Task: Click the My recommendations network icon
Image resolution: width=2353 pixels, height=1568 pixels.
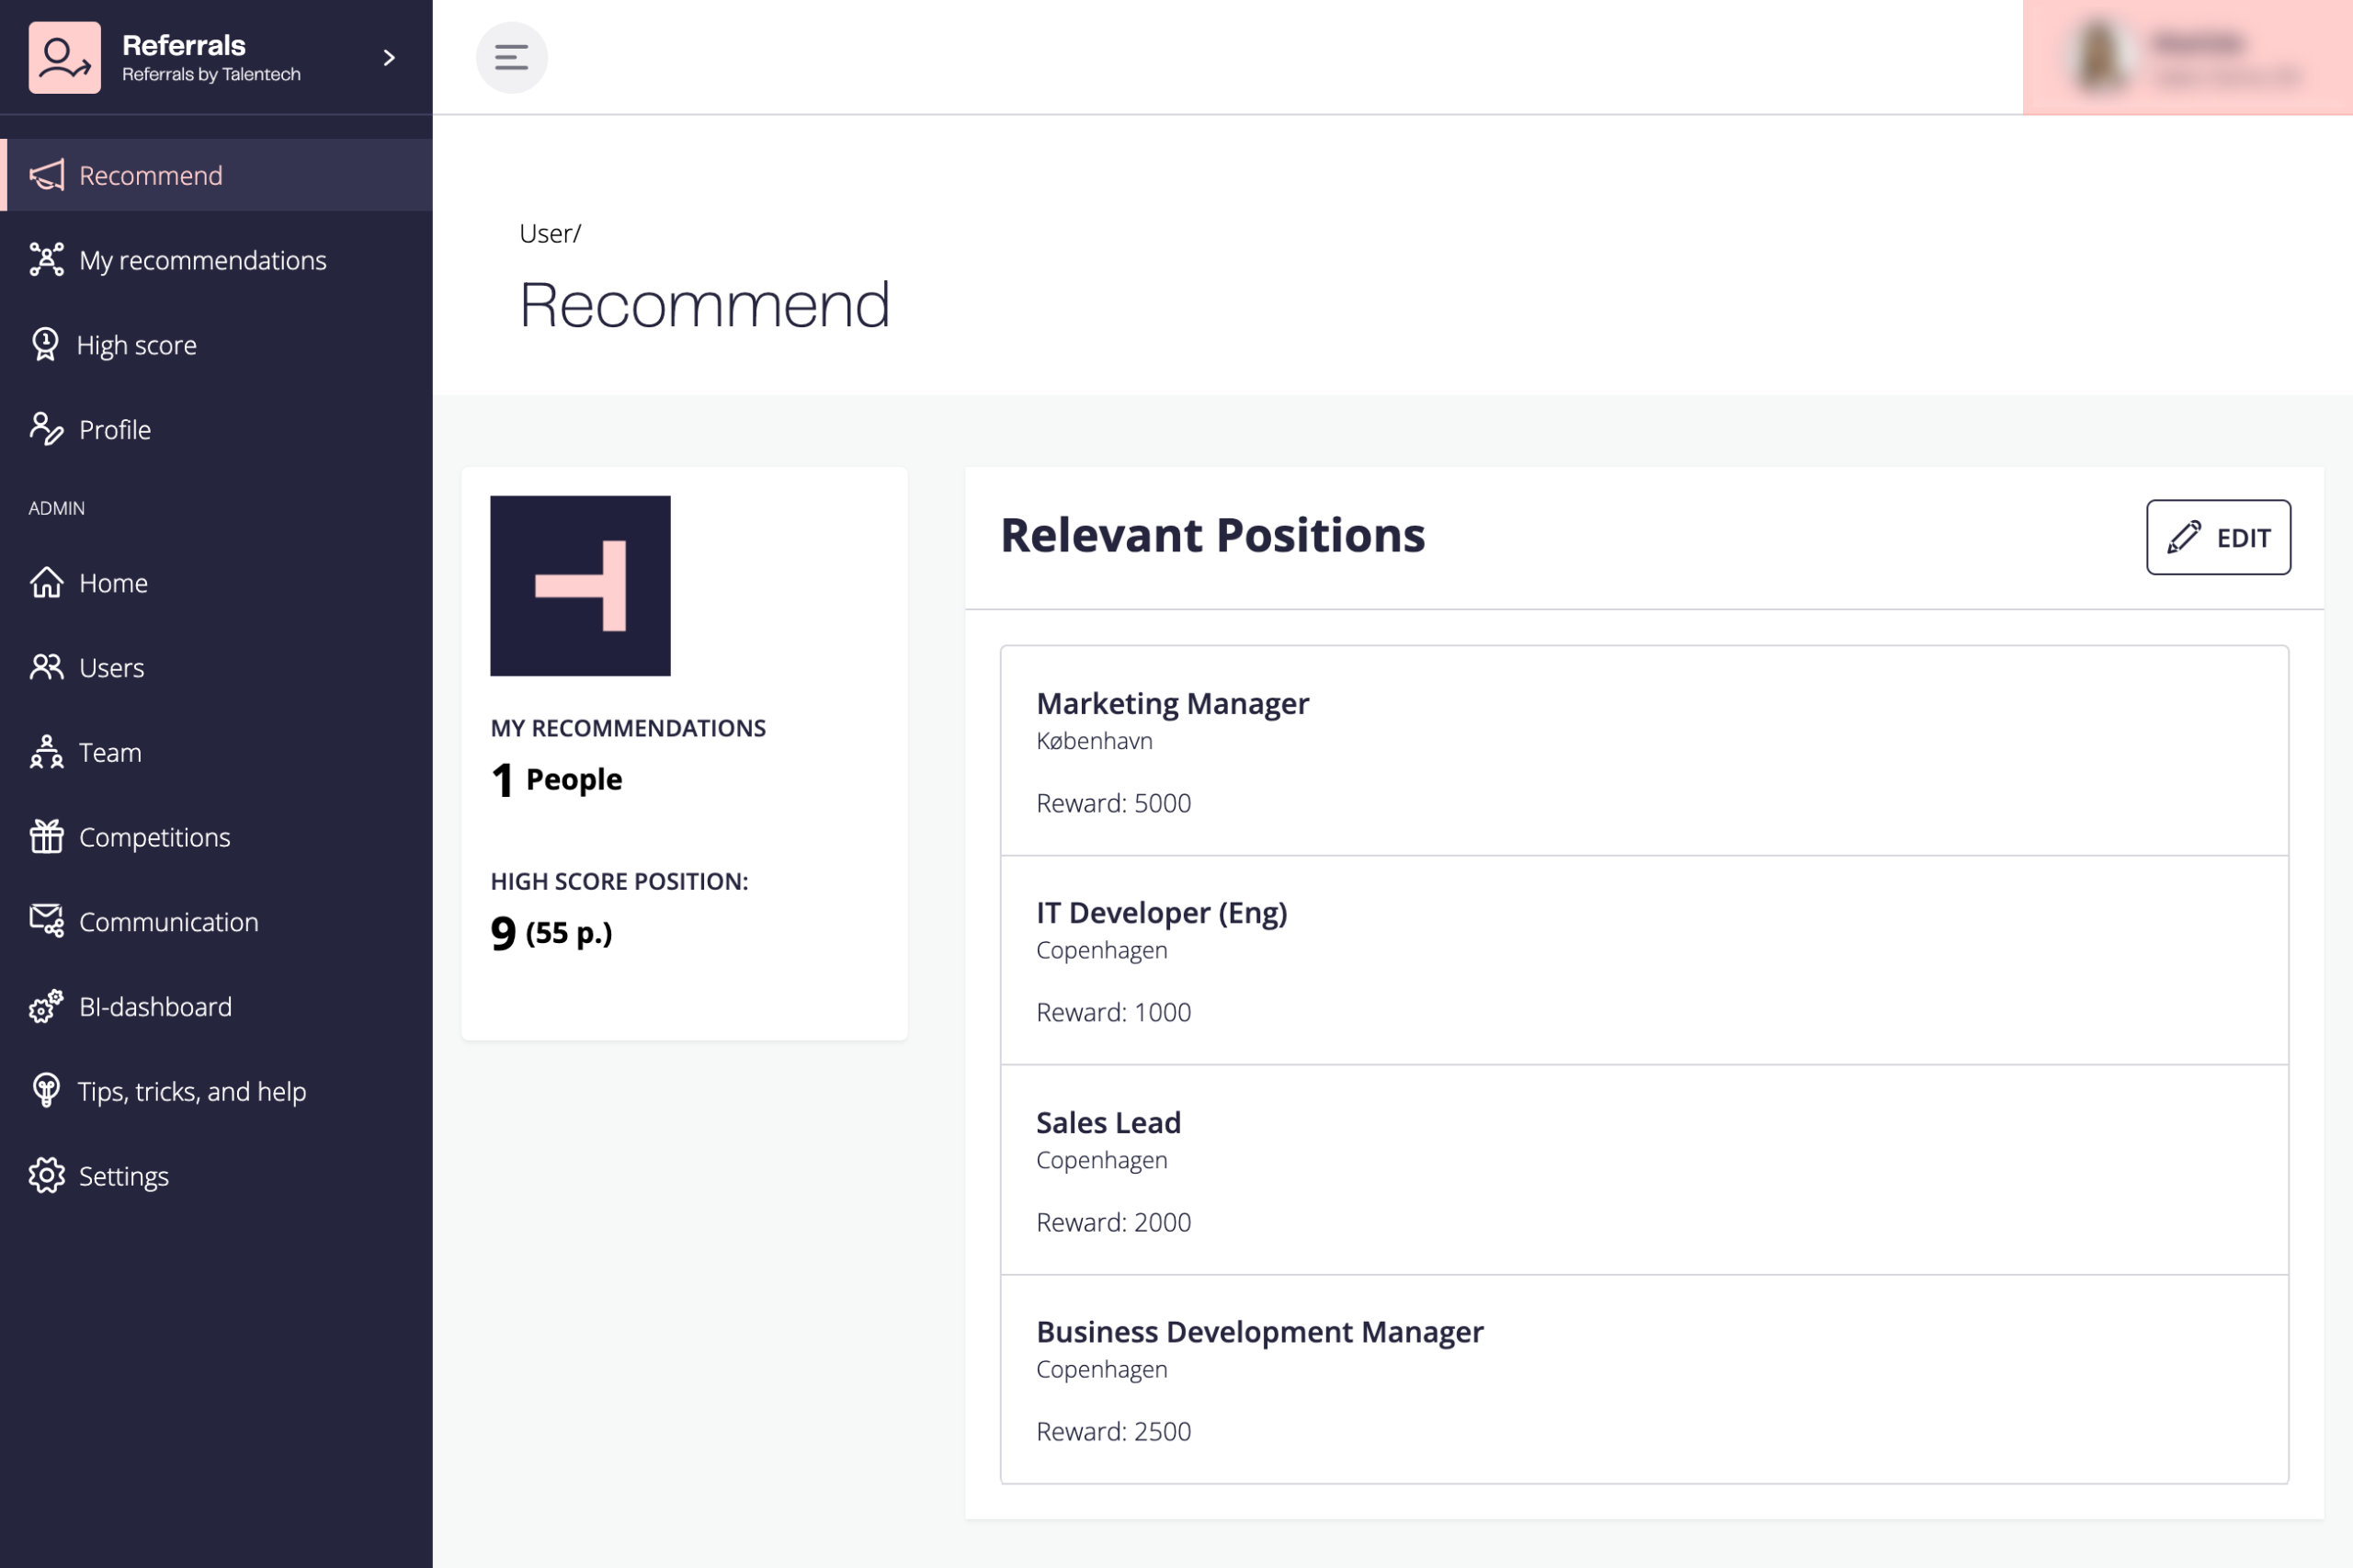Action: point(46,260)
